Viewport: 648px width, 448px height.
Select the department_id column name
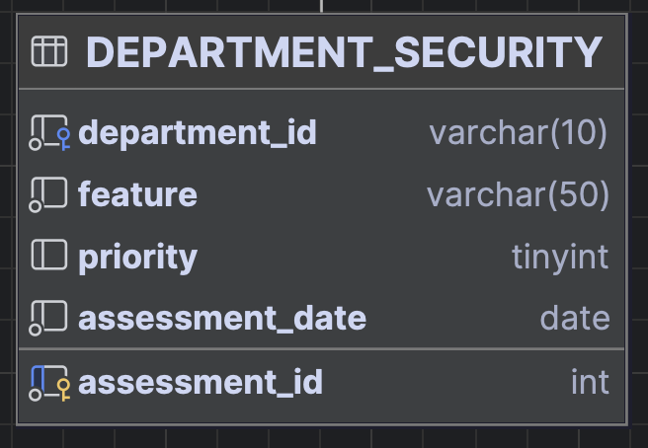pyautogui.click(x=198, y=133)
